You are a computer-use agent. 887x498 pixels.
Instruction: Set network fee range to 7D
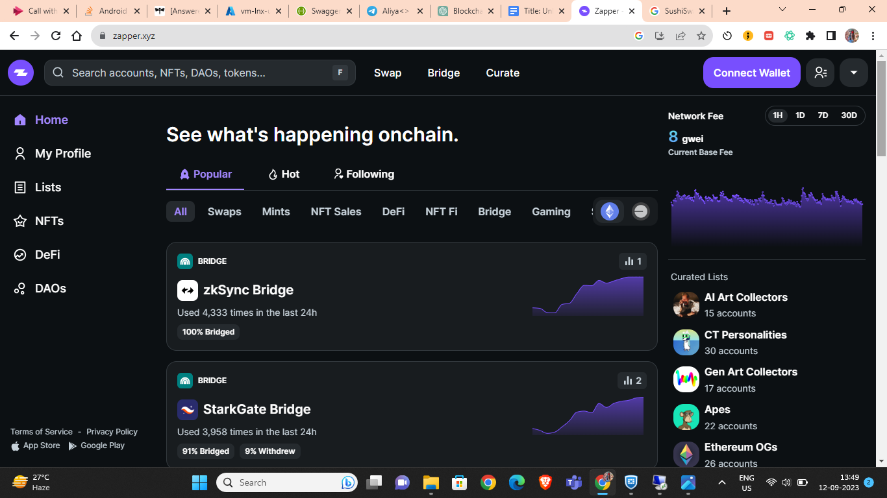coord(823,115)
